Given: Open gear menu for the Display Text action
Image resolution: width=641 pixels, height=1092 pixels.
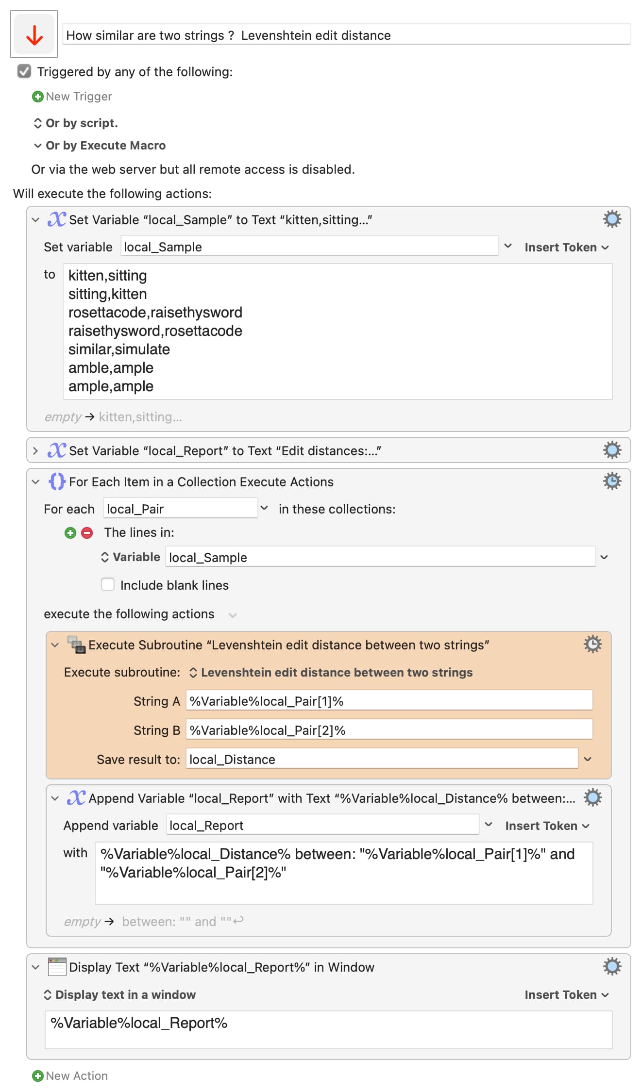Looking at the screenshot, I should coord(612,967).
